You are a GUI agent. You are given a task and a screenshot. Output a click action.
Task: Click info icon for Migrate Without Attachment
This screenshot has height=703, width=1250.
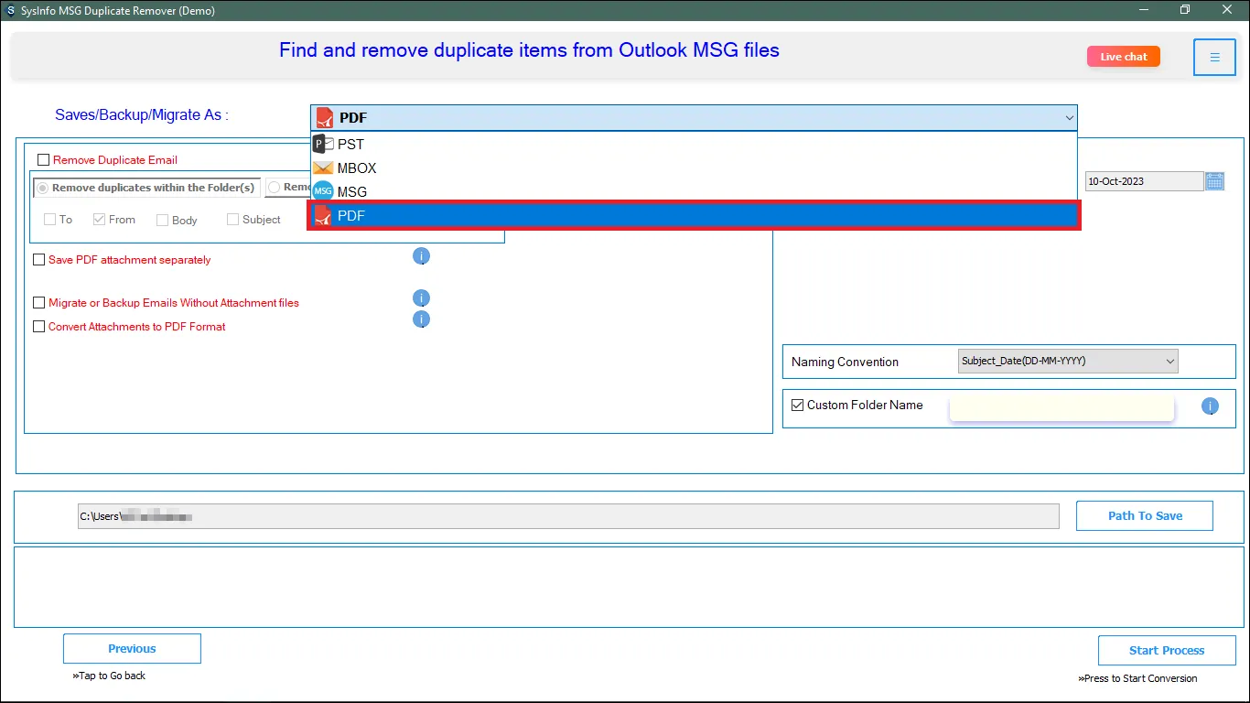pyautogui.click(x=421, y=298)
